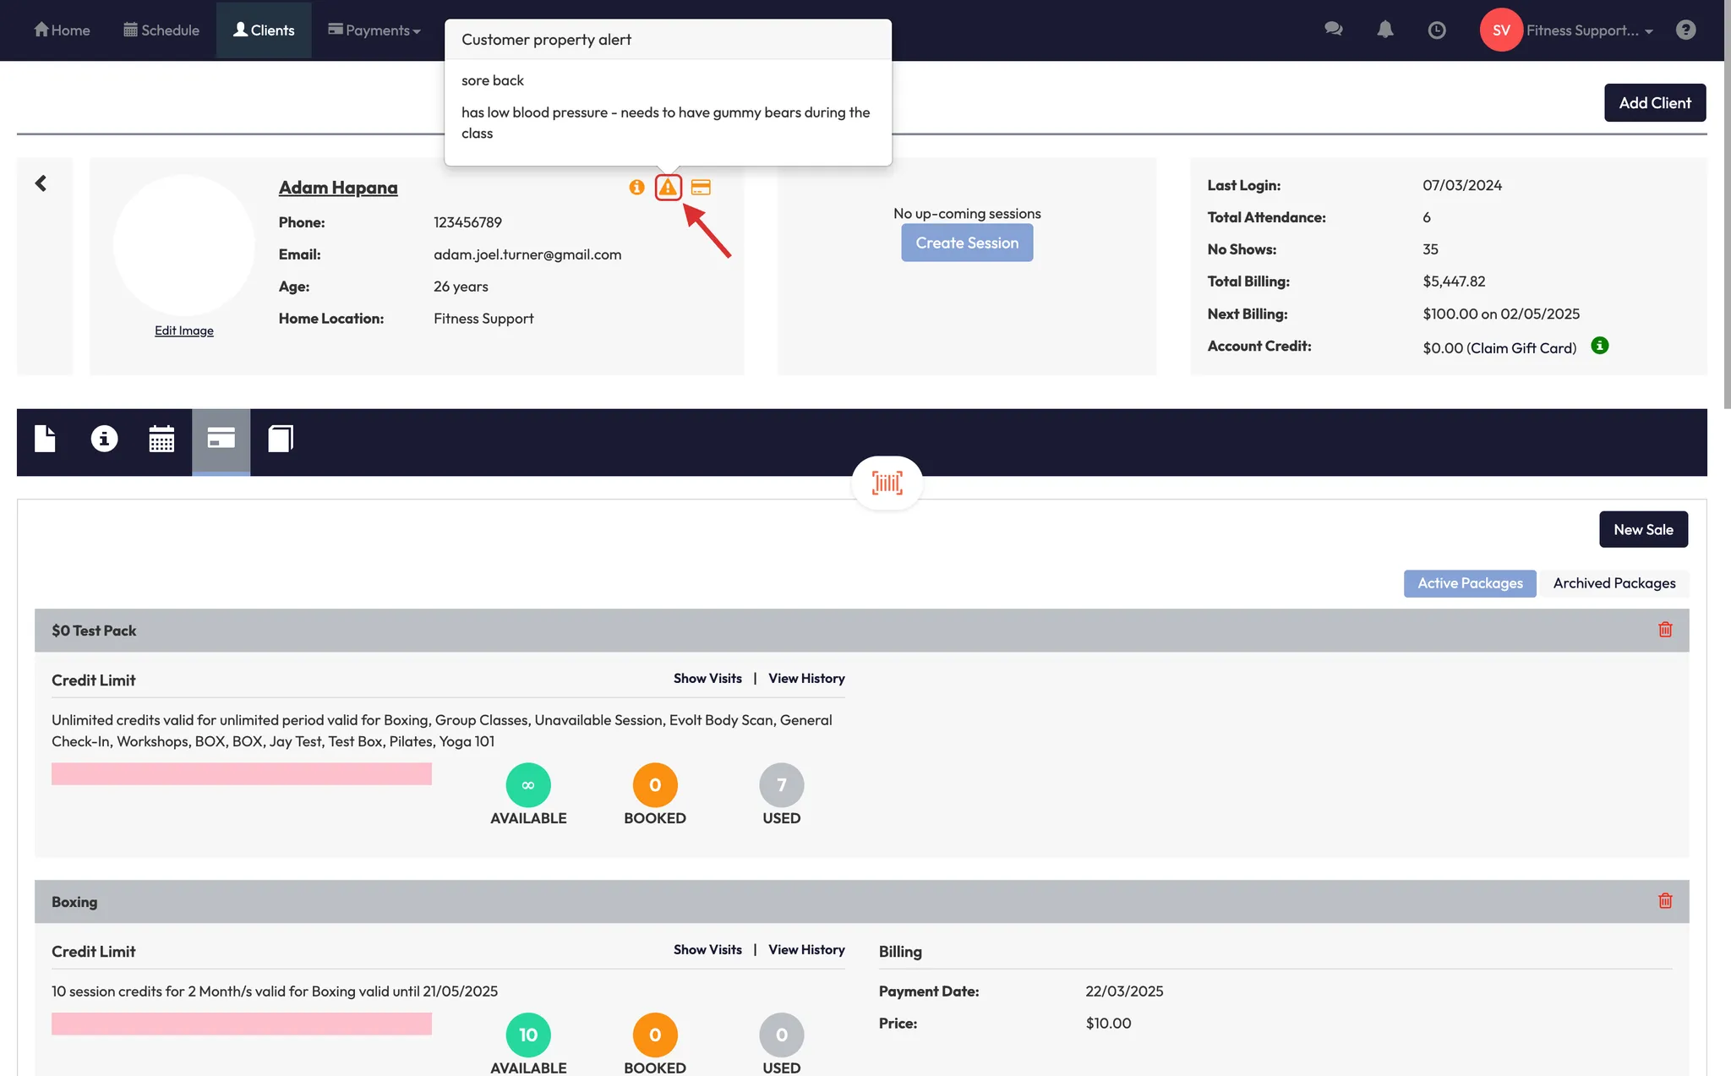Screen dimensions: 1731x1076
Task: Click the orange customer alert warning icon
Action: pos(668,187)
